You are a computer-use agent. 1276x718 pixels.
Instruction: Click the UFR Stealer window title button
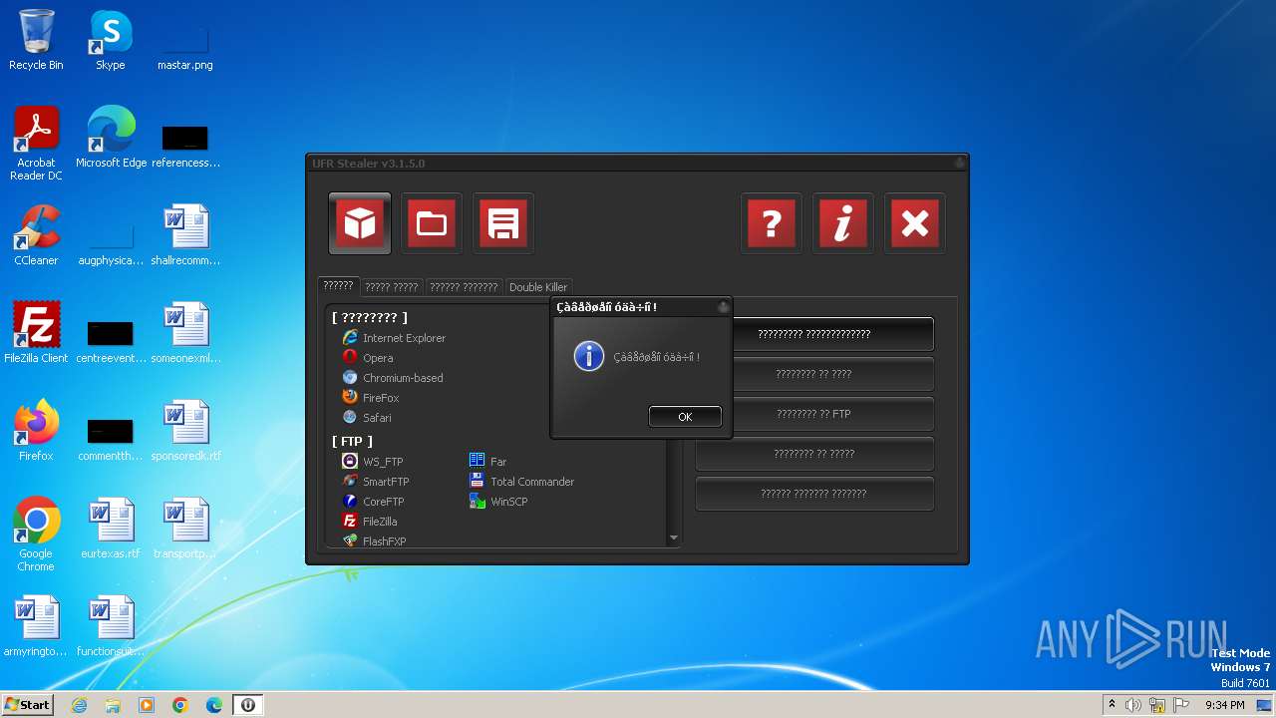[959, 164]
